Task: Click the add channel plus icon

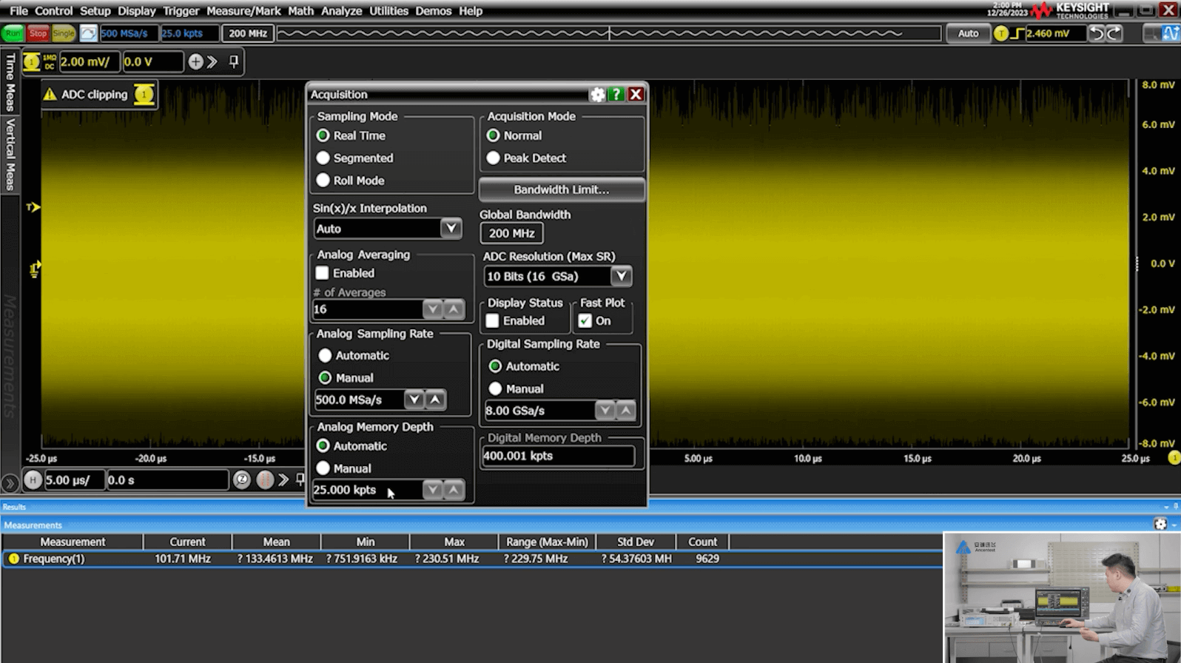Action: [x=195, y=62]
